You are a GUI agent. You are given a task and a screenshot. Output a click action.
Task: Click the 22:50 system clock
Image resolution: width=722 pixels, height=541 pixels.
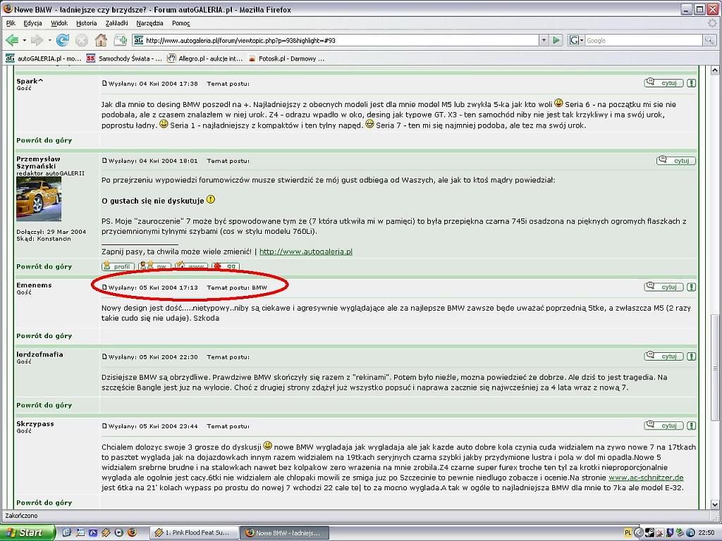(706, 533)
